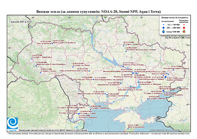The height and width of the screenshot is (139, 197).
Task: Click the blue flame icon in legend
Action: 164,31
